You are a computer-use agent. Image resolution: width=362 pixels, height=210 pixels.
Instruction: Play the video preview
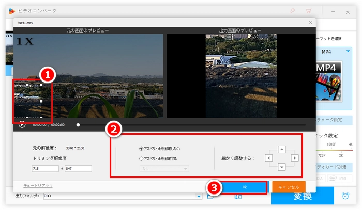click(22, 124)
